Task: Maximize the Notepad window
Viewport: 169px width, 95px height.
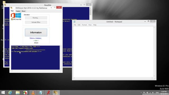Action: coord(148,21)
